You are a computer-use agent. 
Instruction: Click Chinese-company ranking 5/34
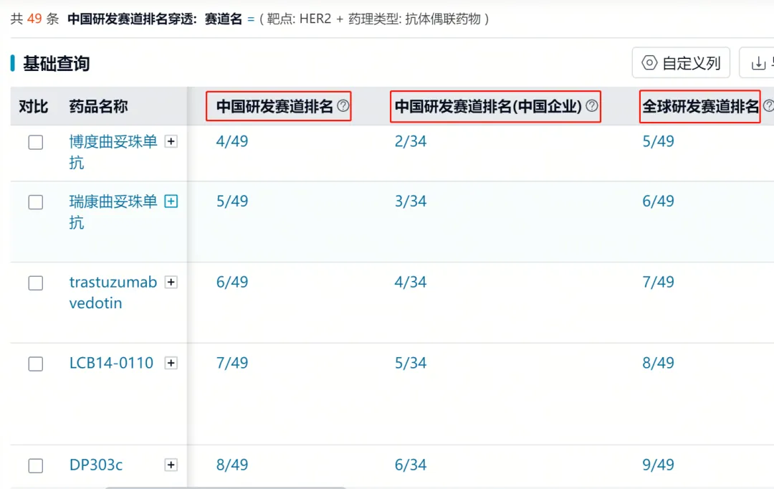point(411,363)
